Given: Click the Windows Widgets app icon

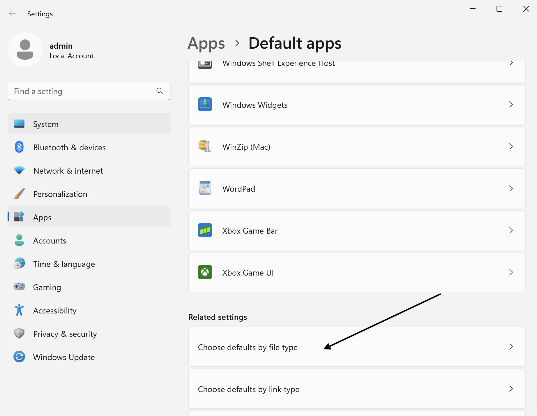Looking at the screenshot, I should pos(205,104).
